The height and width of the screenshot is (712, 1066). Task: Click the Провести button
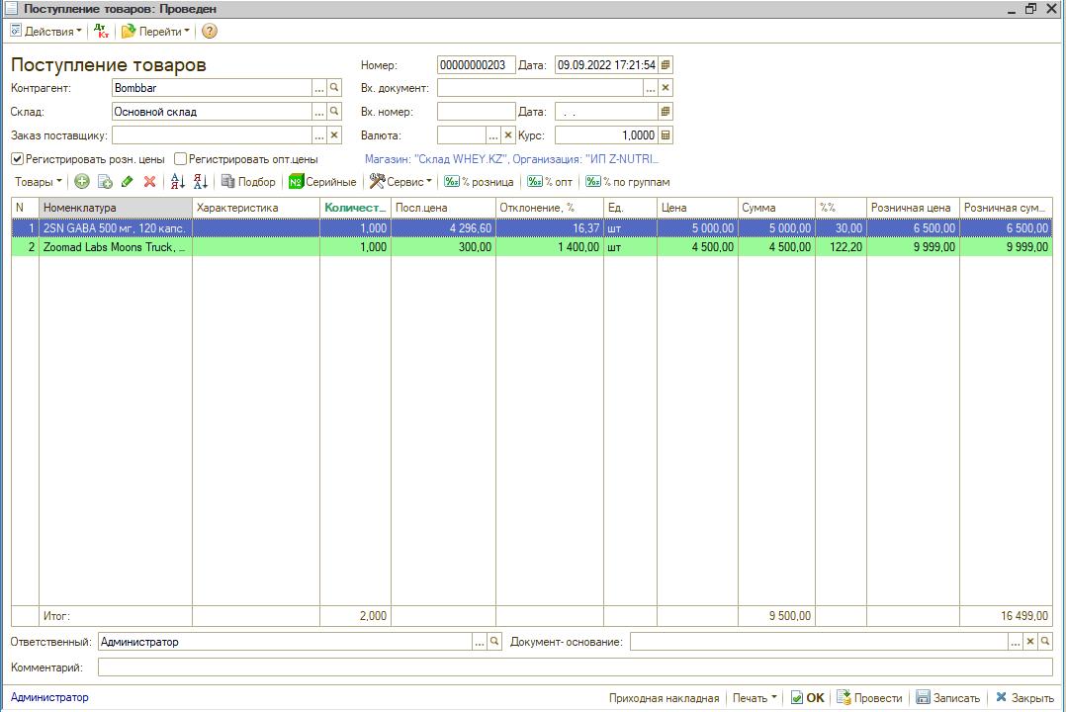[869, 698]
